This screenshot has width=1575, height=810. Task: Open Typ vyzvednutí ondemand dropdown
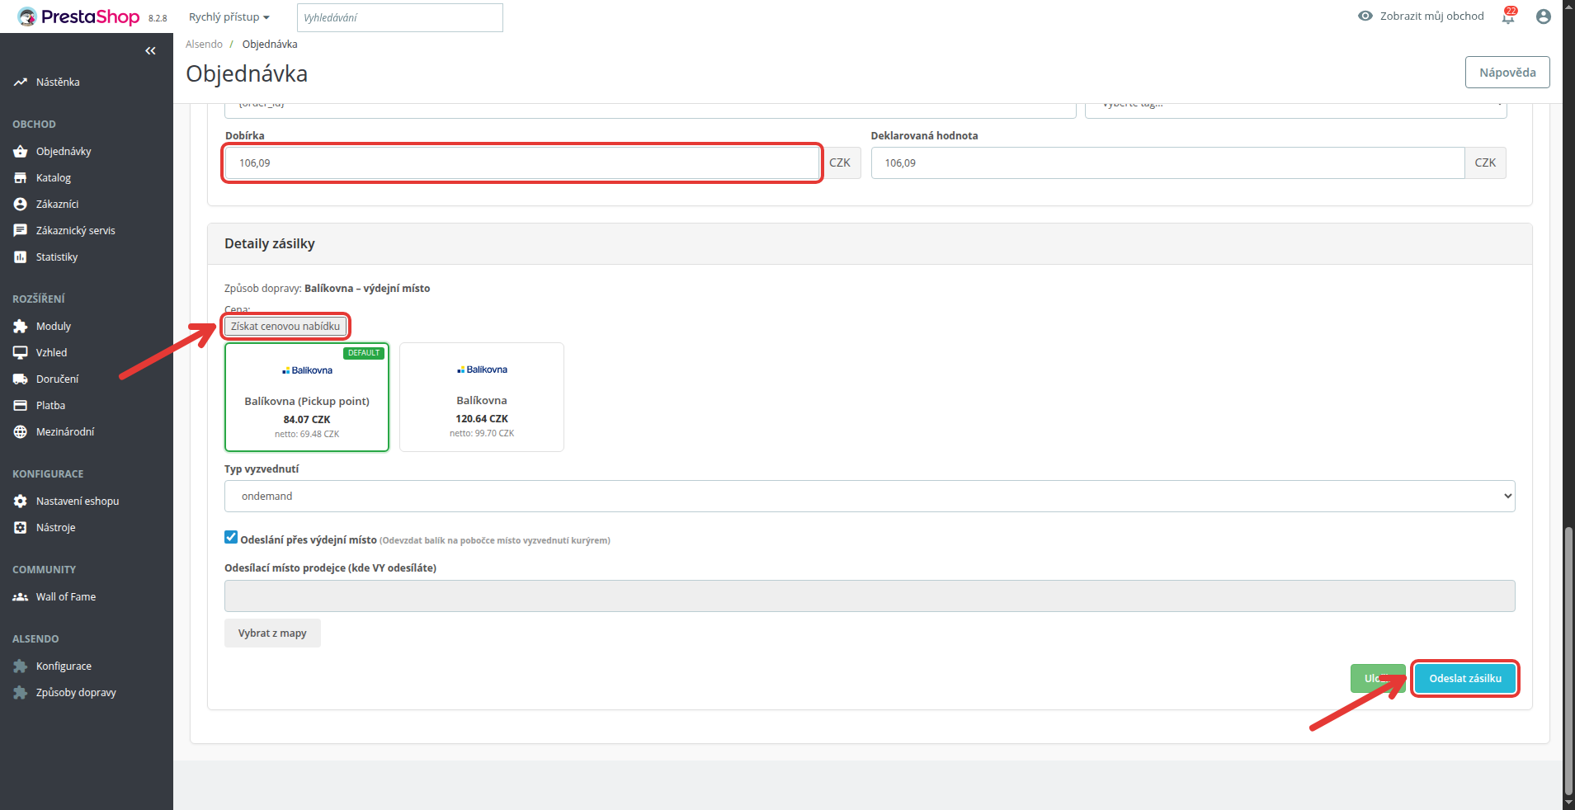870,497
